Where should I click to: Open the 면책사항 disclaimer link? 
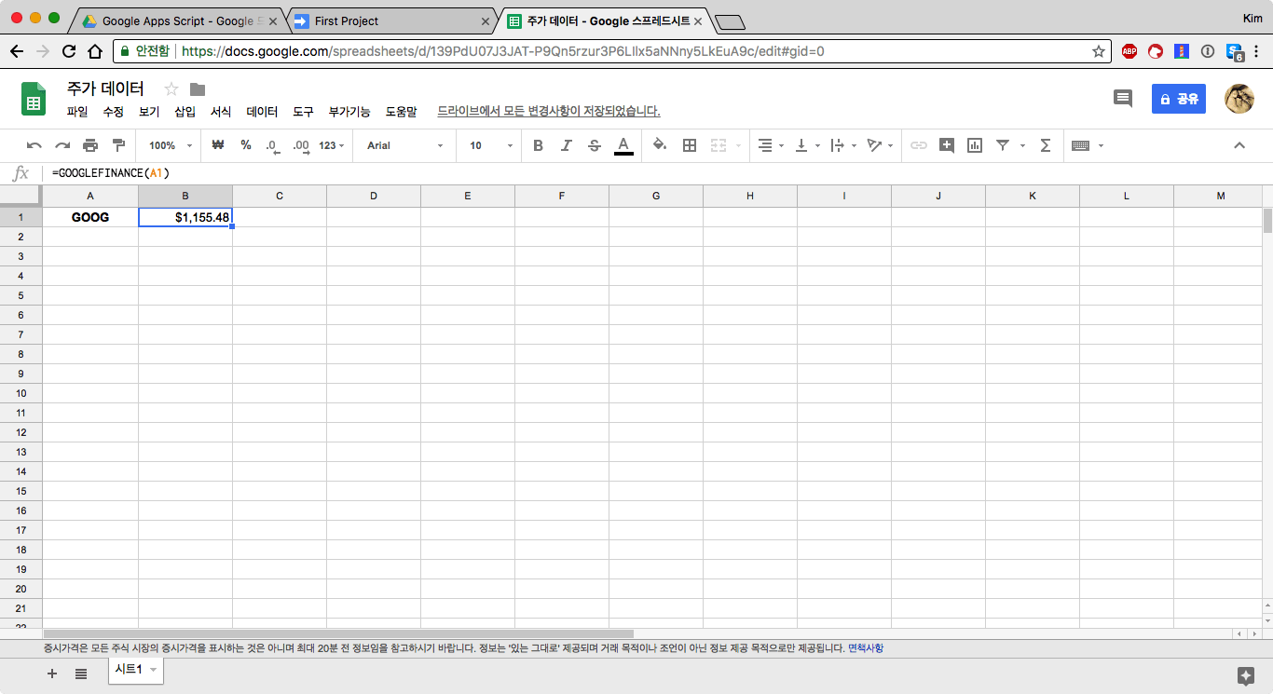865,647
